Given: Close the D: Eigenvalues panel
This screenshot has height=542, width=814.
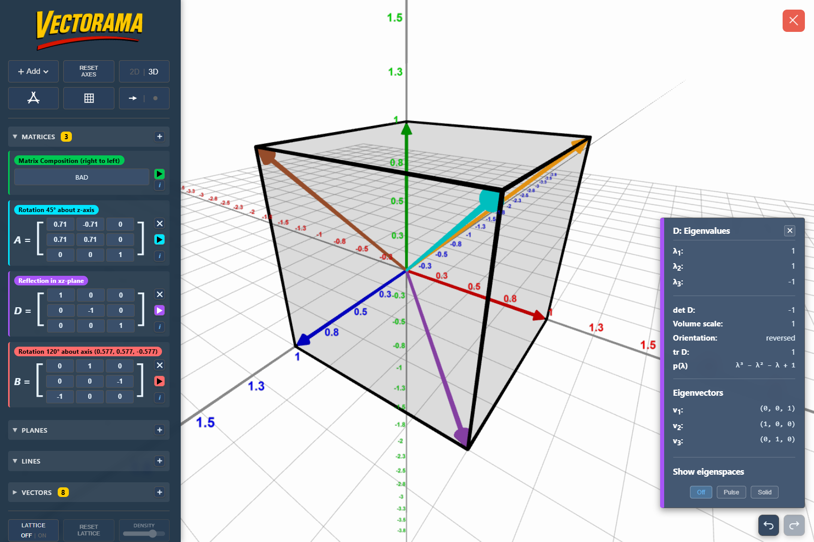Looking at the screenshot, I should coord(790,231).
